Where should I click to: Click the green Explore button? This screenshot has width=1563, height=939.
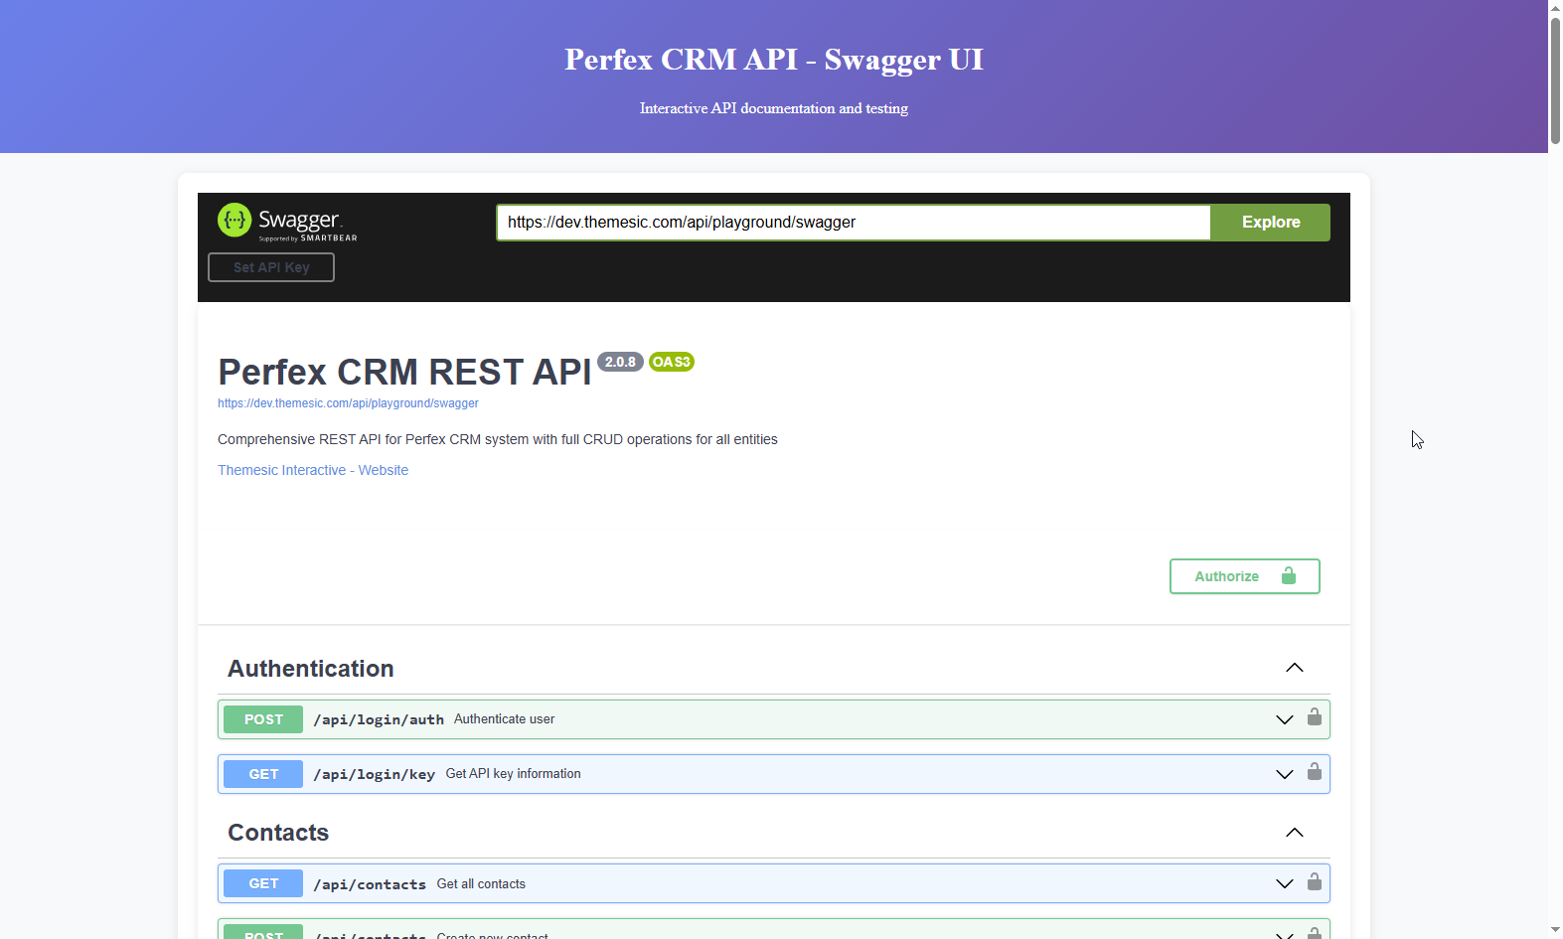(1270, 223)
